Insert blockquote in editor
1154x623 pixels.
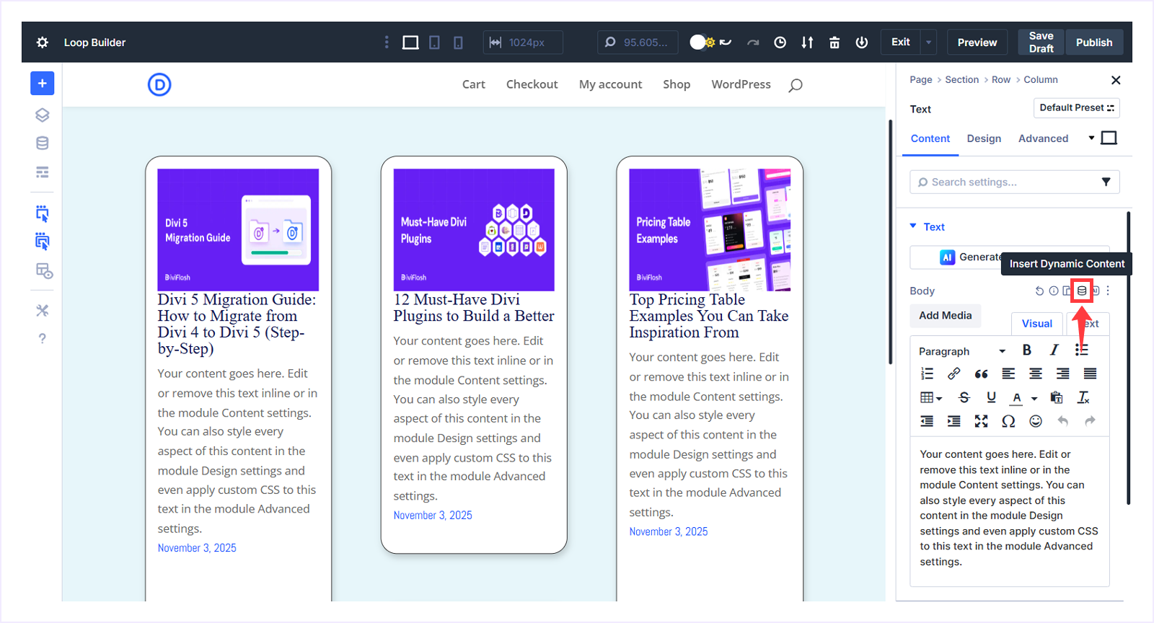pyautogui.click(x=981, y=374)
